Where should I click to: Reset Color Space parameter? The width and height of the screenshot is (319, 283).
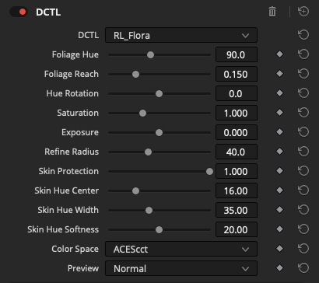point(303,249)
